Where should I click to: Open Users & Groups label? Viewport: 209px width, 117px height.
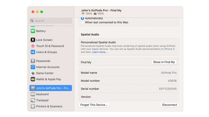[47, 52]
